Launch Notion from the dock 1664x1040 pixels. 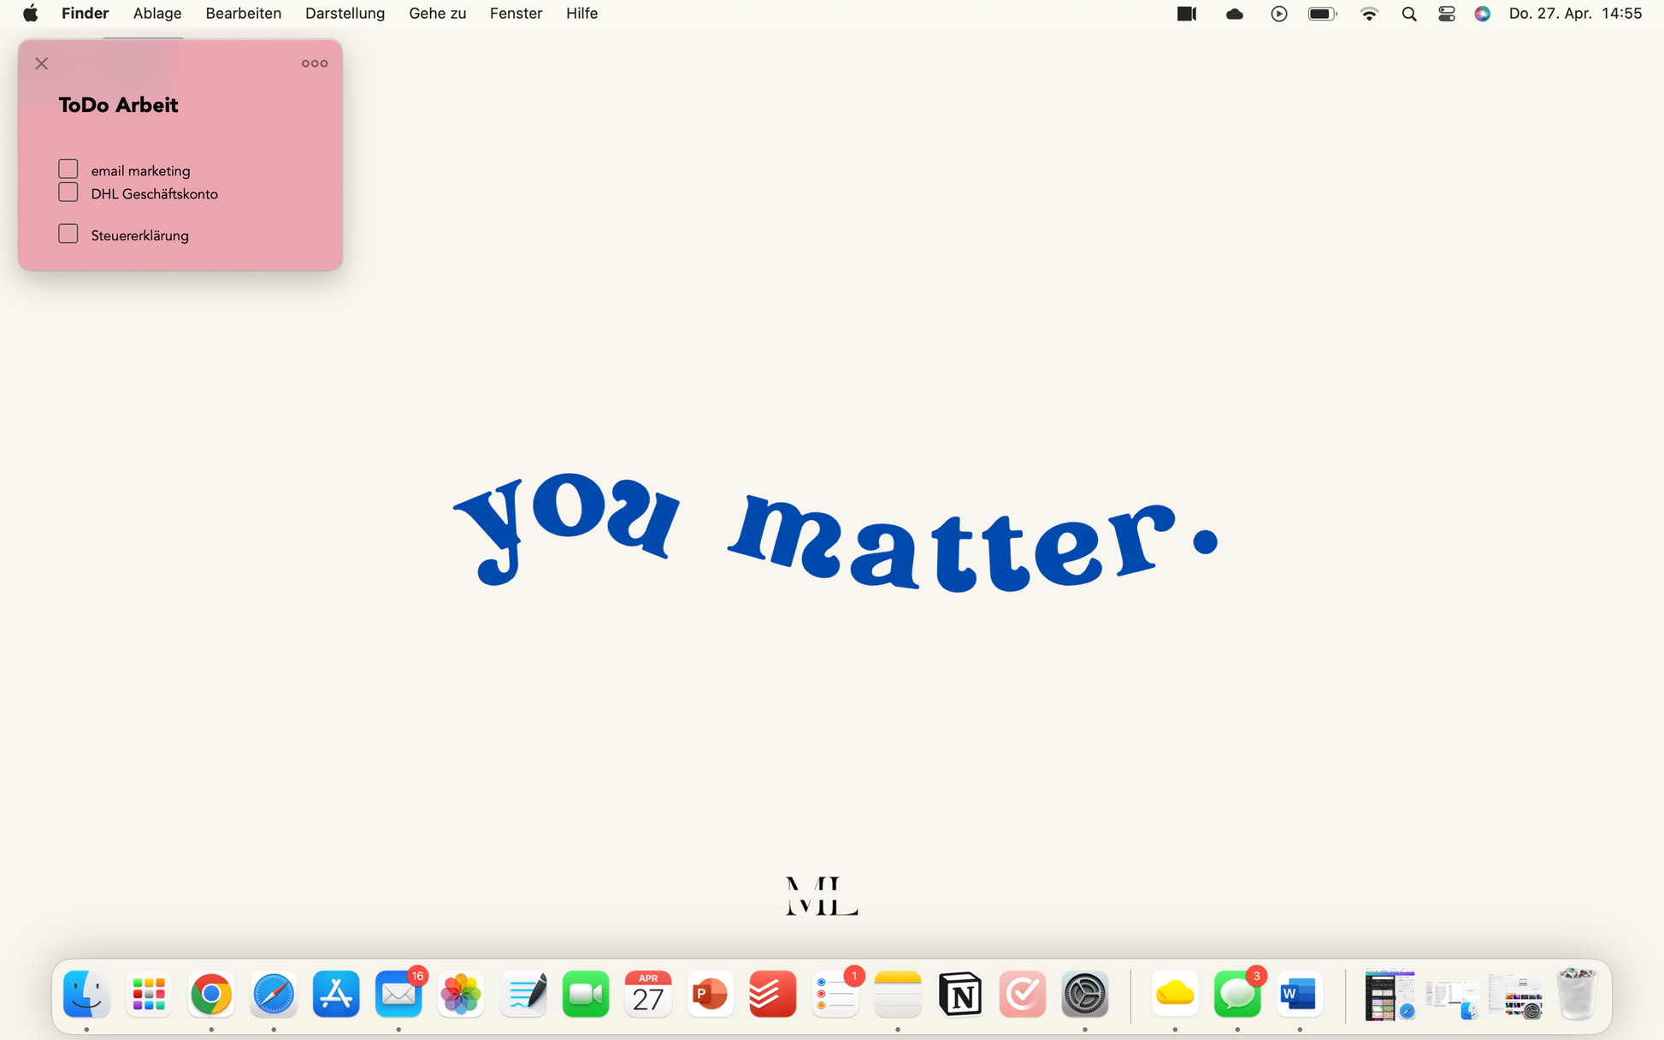coord(959,994)
